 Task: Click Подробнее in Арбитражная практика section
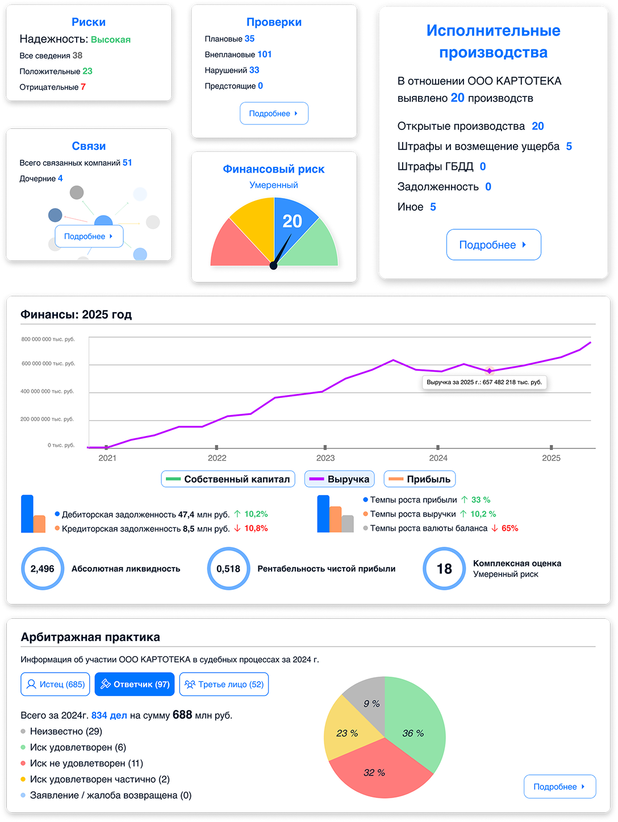pyautogui.click(x=559, y=787)
